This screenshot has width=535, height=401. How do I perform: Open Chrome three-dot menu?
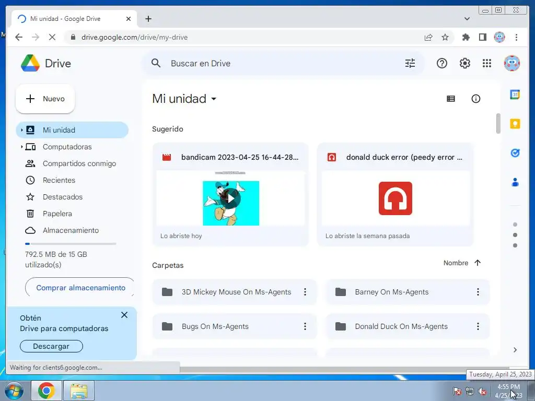pos(516,37)
